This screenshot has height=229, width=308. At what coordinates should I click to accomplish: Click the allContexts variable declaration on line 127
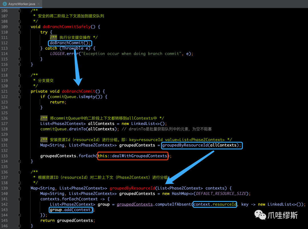pyautogui.click(x=101, y=123)
